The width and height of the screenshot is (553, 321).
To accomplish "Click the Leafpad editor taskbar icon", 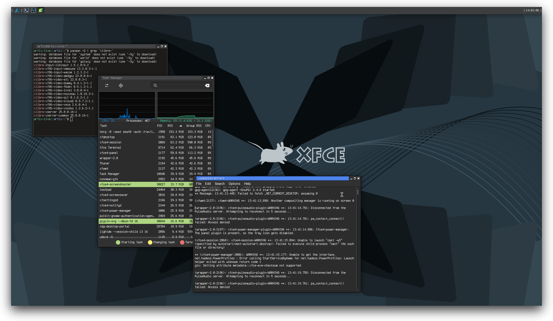I will pyautogui.click(x=41, y=10).
